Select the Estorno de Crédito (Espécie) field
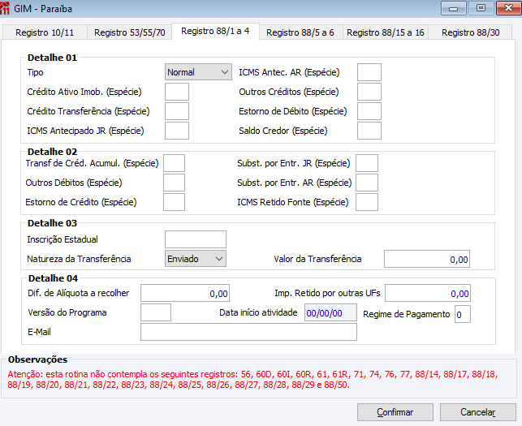Screen dimensions: 522x426 pos(174,202)
